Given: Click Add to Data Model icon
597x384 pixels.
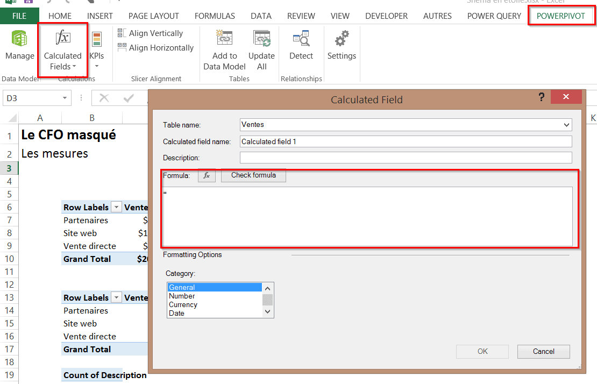Looking at the screenshot, I should [224, 39].
